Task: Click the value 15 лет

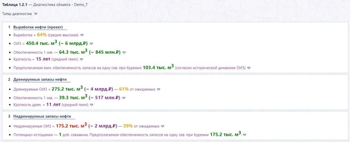Action: [43, 59]
